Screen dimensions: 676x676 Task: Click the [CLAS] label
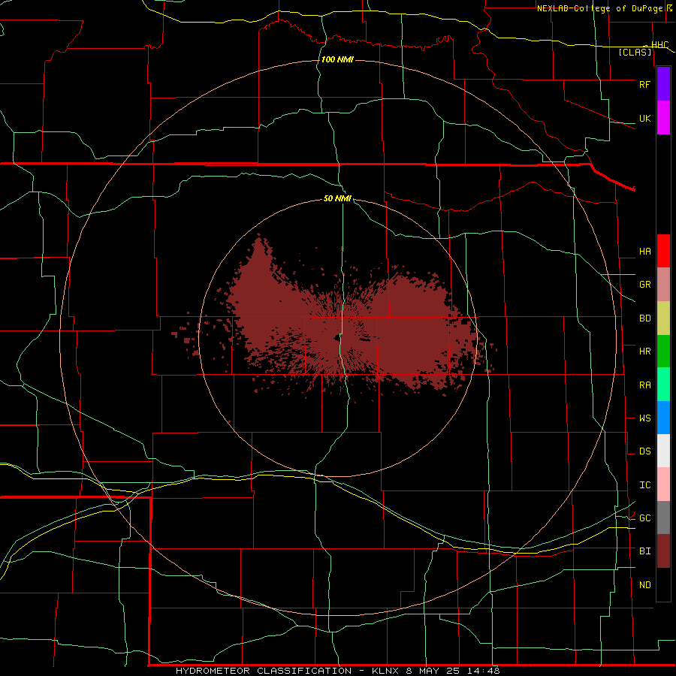point(635,52)
